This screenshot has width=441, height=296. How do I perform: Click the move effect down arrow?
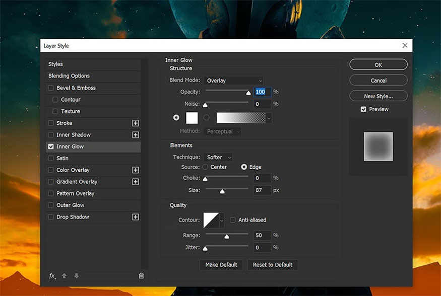pos(76,276)
